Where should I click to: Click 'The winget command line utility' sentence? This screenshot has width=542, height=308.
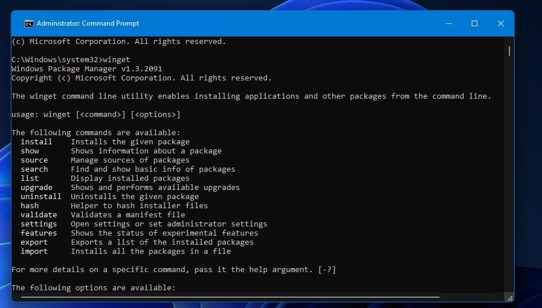[252, 96]
